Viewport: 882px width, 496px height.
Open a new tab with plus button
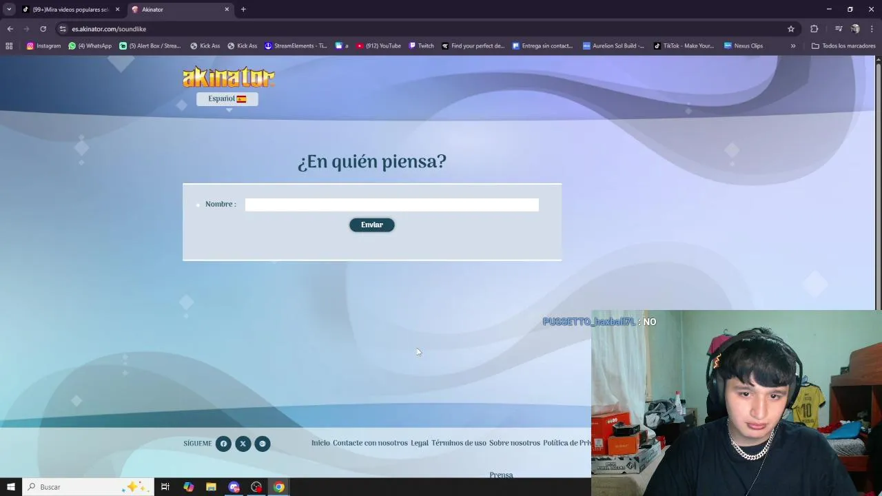(243, 10)
